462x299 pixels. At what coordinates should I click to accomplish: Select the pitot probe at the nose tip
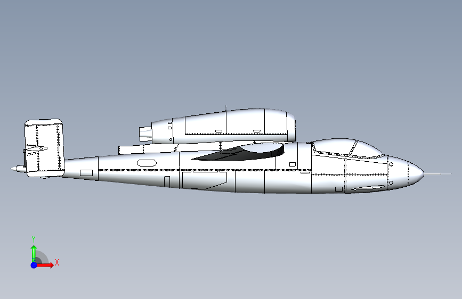(437, 174)
